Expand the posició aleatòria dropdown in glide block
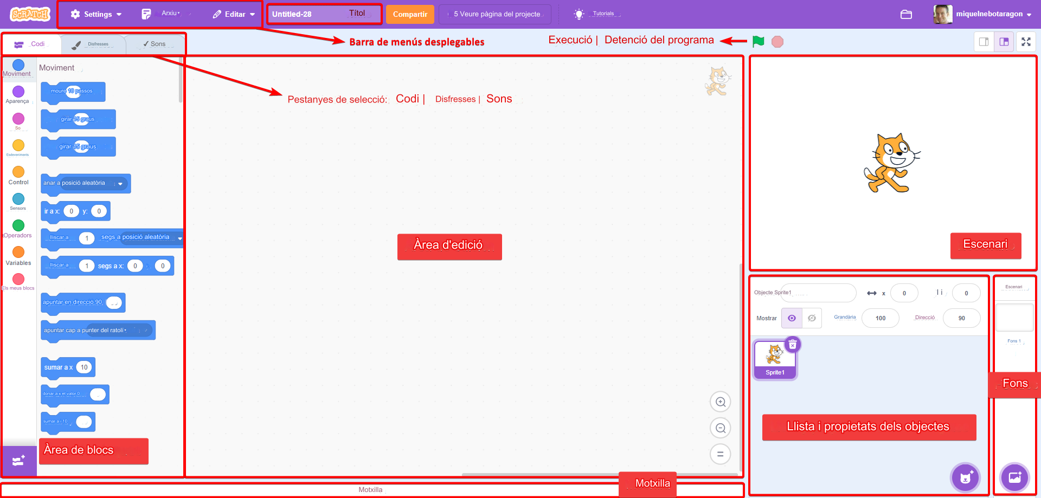 point(180,238)
